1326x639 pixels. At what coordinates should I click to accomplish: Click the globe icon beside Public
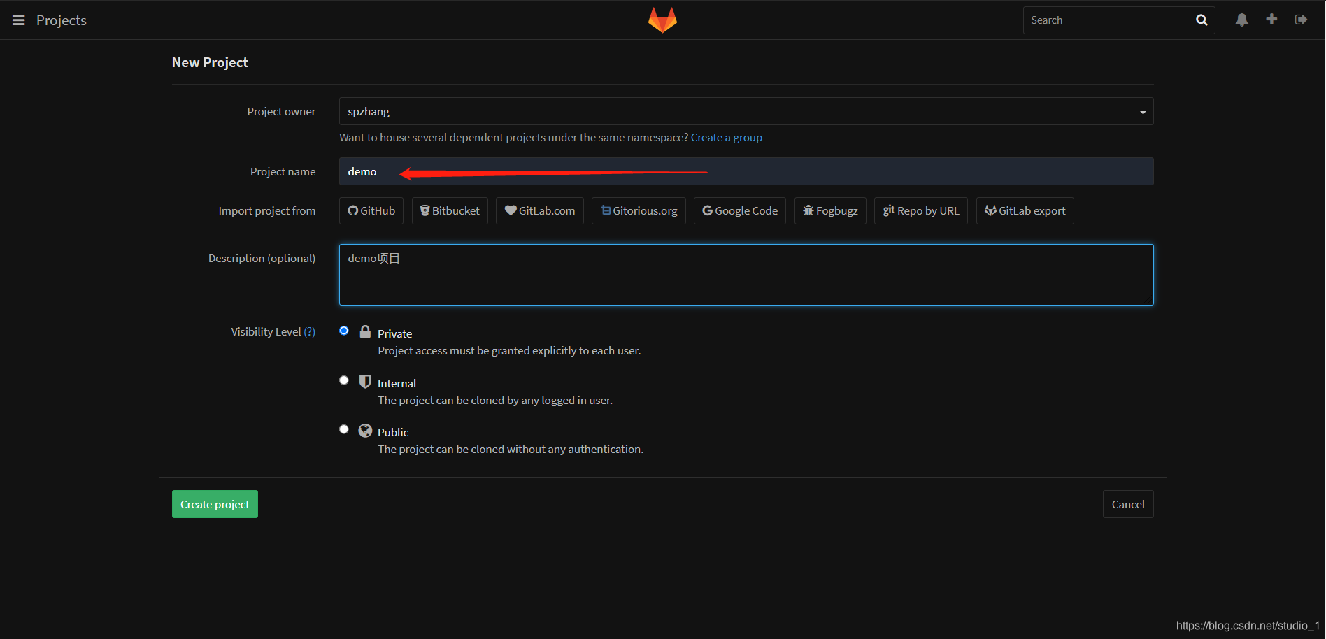tap(365, 430)
